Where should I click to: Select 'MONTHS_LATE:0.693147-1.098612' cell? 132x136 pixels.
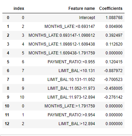click(x=62, y=35)
